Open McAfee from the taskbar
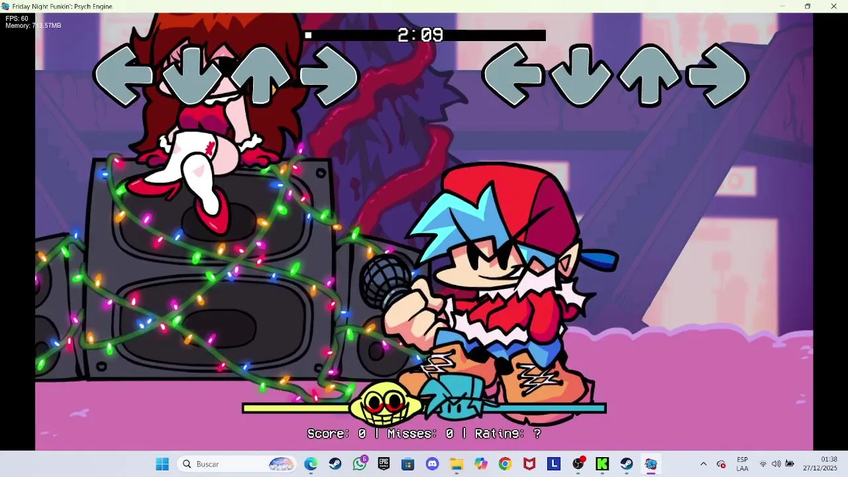This screenshot has width=848, height=477. click(x=529, y=464)
